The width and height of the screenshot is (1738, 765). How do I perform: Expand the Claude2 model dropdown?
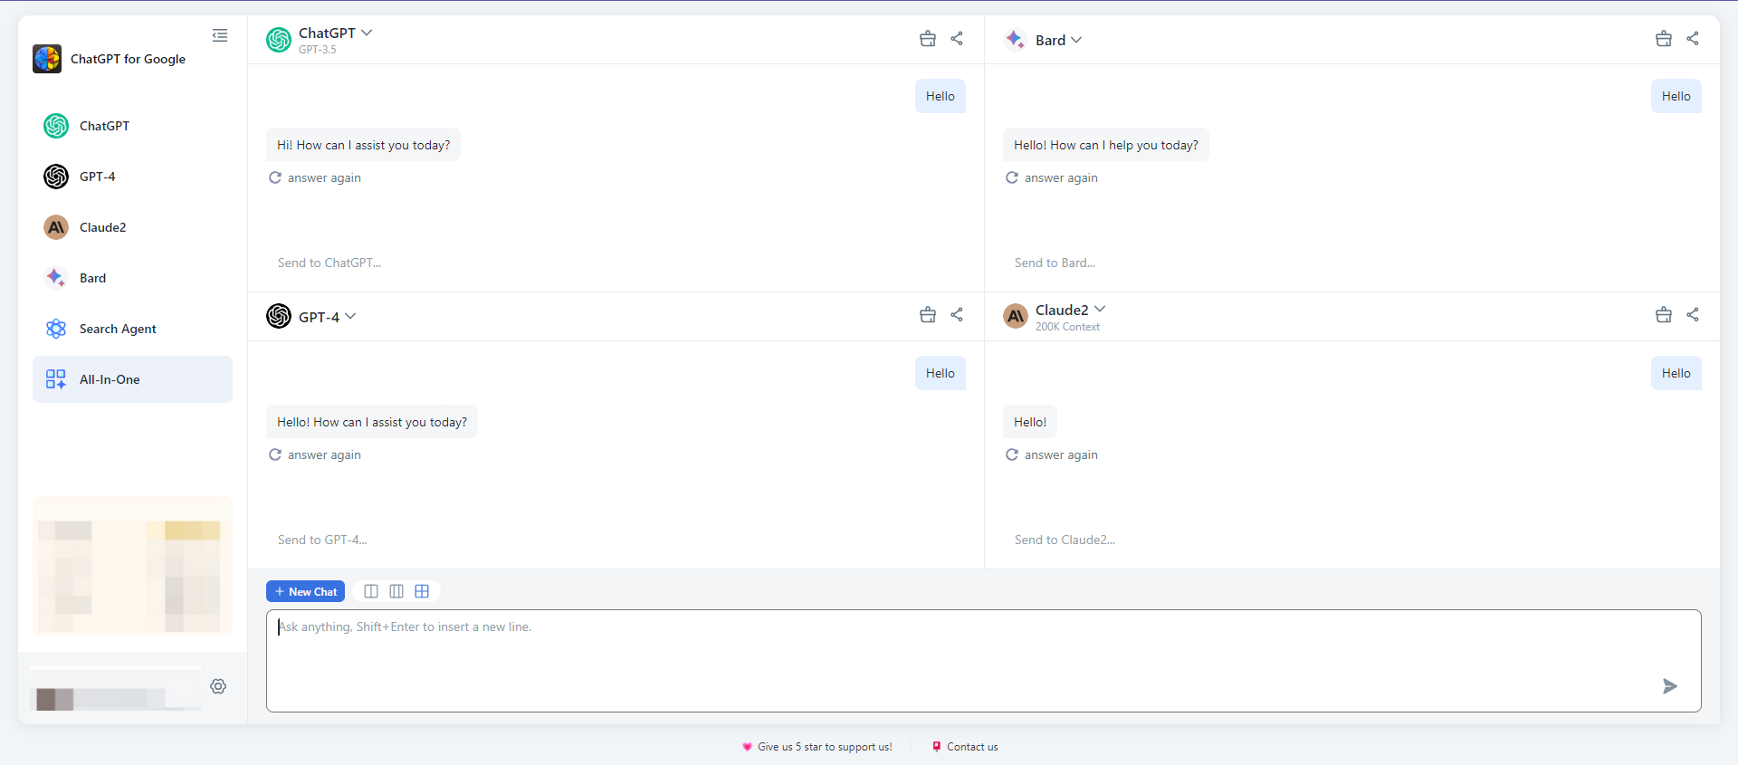(x=1100, y=310)
